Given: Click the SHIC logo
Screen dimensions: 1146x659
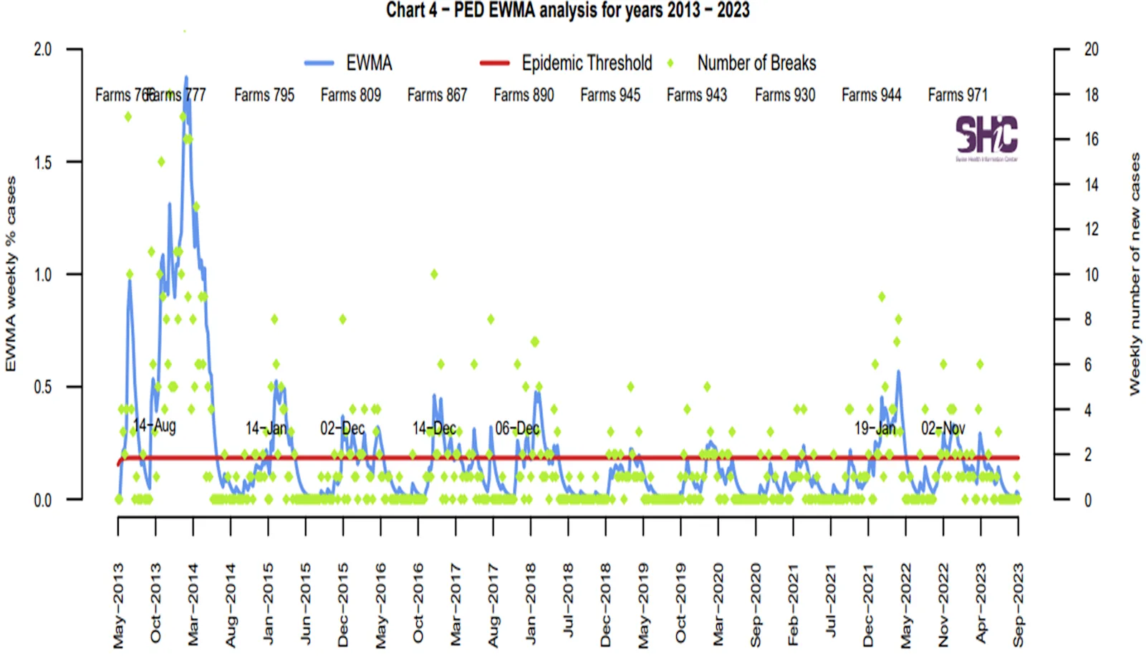Looking at the screenshot, I should (986, 138).
